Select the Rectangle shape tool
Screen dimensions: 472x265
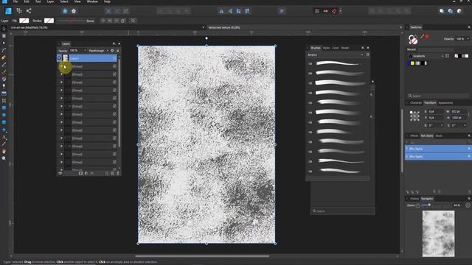pos(4,108)
